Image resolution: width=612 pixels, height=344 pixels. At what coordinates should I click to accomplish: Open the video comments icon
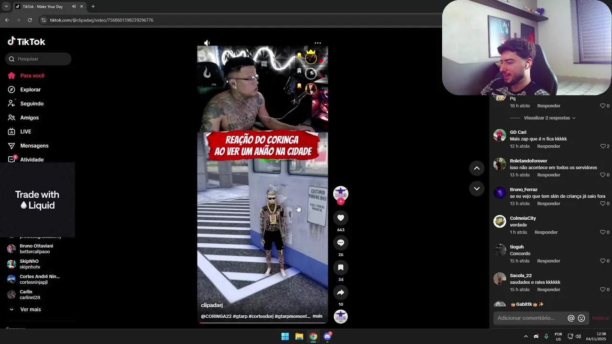[340, 243]
